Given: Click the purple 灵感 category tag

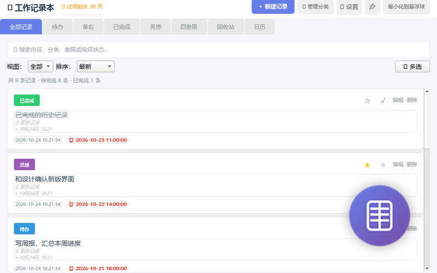Looking at the screenshot, I should [x=25, y=164].
